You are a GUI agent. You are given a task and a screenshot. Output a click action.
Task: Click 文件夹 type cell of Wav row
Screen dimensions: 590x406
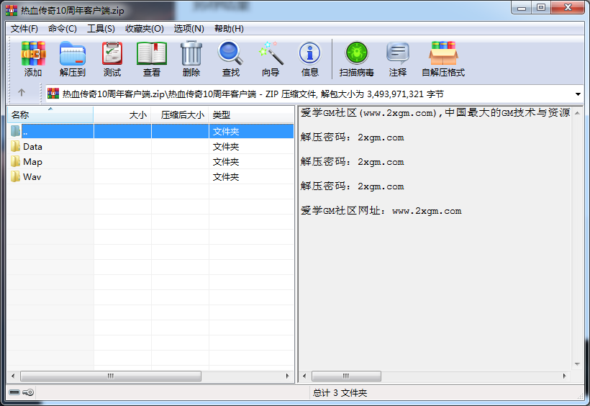[x=226, y=176]
